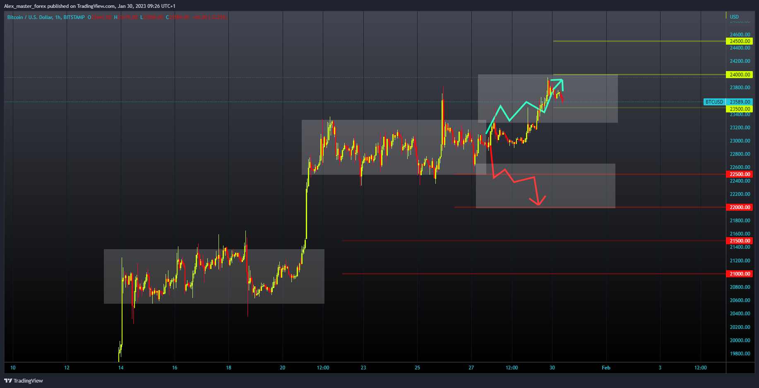Click the USD currency label on the price axis
Image resolution: width=759 pixels, height=388 pixels.
point(734,17)
